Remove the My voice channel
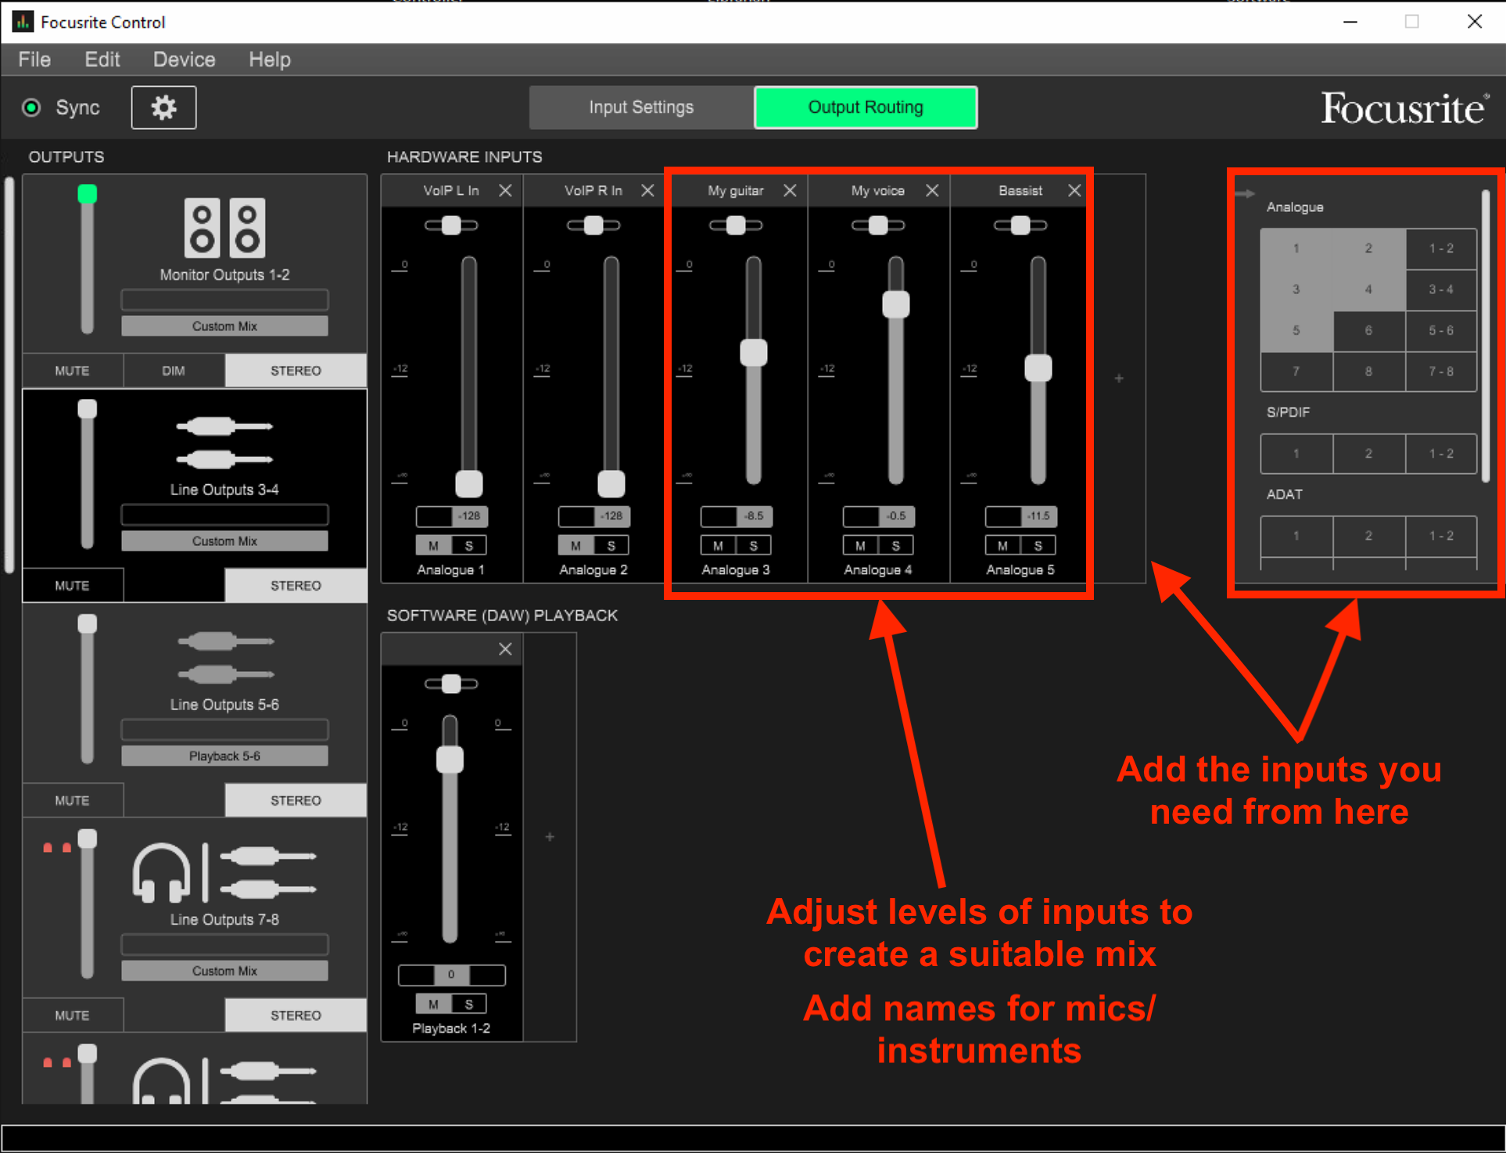Image resolution: width=1506 pixels, height=1153 pixels. tap(933, 191)
